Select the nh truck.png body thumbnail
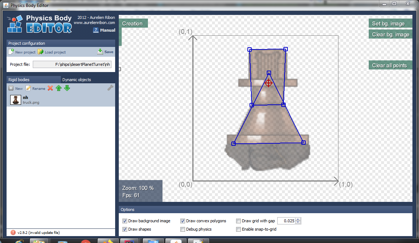This screenshot has width=419, height=243. 16,100
